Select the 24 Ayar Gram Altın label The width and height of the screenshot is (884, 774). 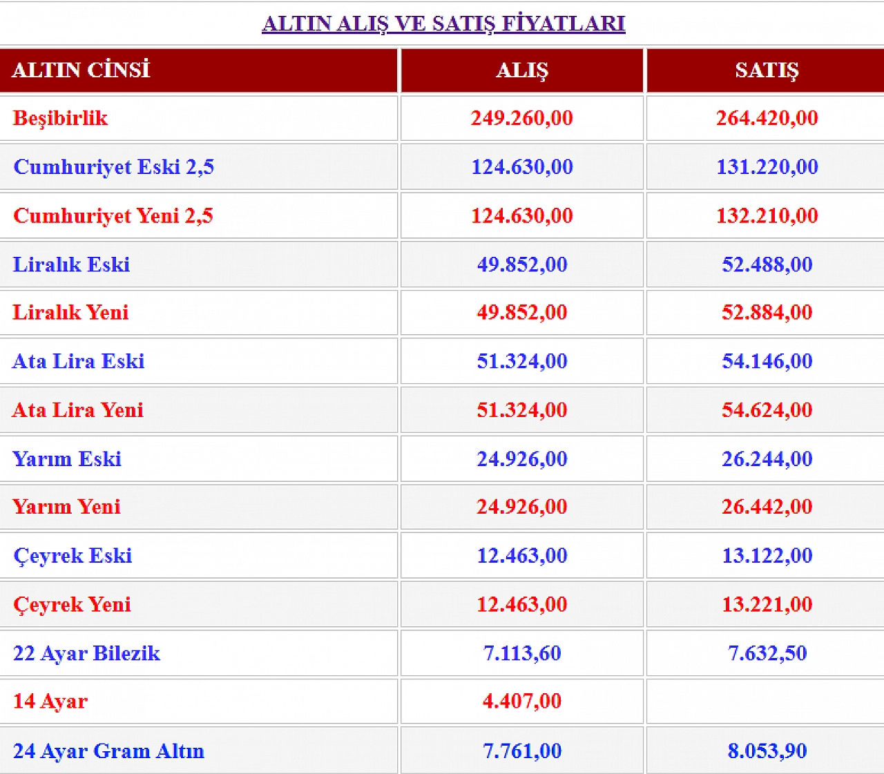pyautogui.click(x=108, y=751)
